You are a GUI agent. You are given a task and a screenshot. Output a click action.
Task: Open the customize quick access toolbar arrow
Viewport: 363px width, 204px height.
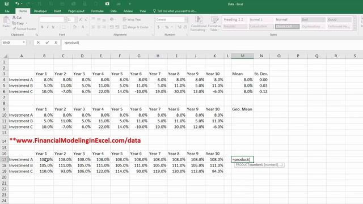click(130, 4)
